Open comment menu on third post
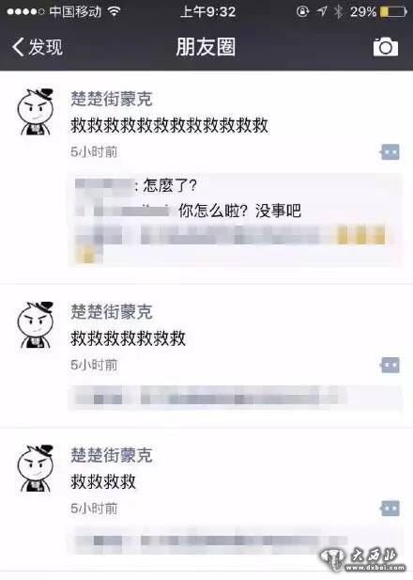This screenshot has width=413, height=580. point(390,509)
